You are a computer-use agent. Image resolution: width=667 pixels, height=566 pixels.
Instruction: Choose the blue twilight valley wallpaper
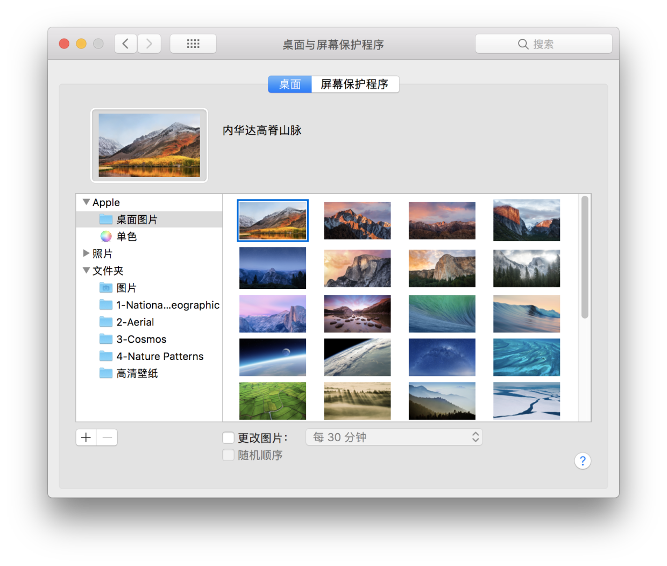click(273, 268)
